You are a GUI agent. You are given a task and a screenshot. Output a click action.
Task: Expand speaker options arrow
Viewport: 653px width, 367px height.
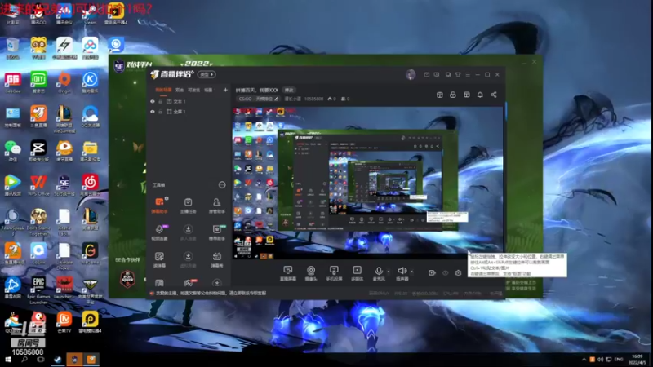point(412,272)
